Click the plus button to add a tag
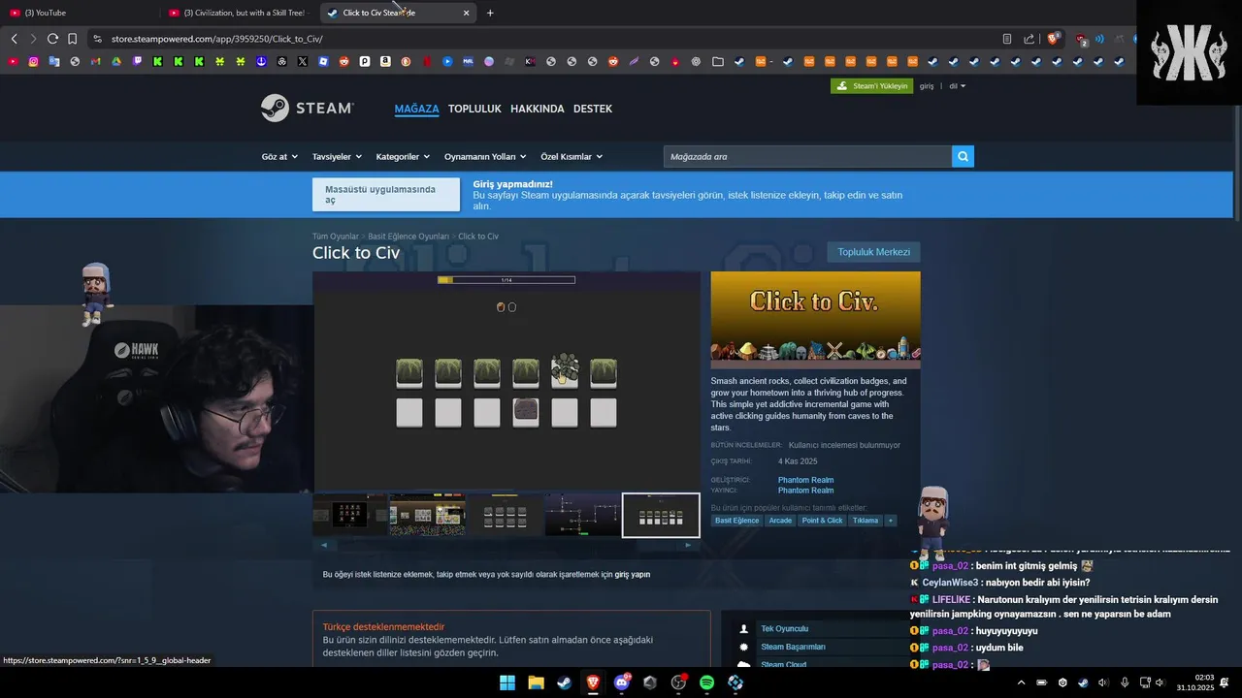Viewport: 1242px width, 698px height. (891, 521)
